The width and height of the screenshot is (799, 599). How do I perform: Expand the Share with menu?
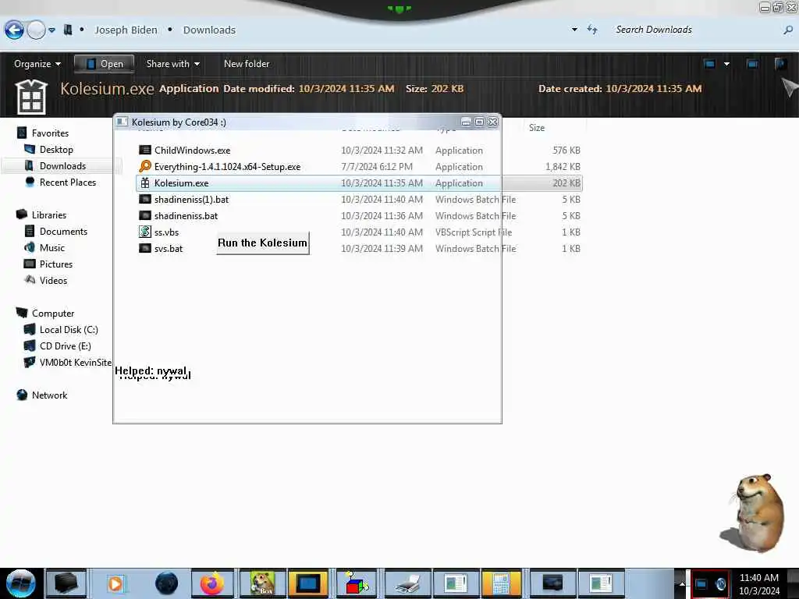[172, 64]
